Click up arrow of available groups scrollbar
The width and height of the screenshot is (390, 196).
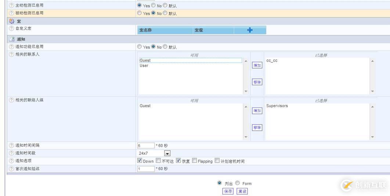[x=246, y=106]
